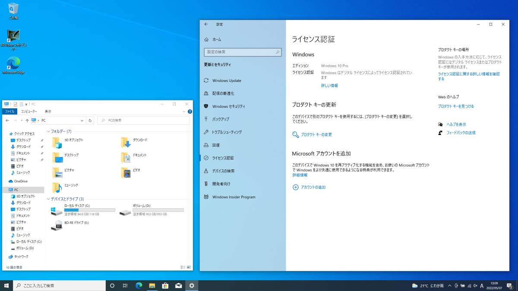518x291 pixels.
Task: Open Explorer recent locations dropdown
Action: tap(21, 120)
